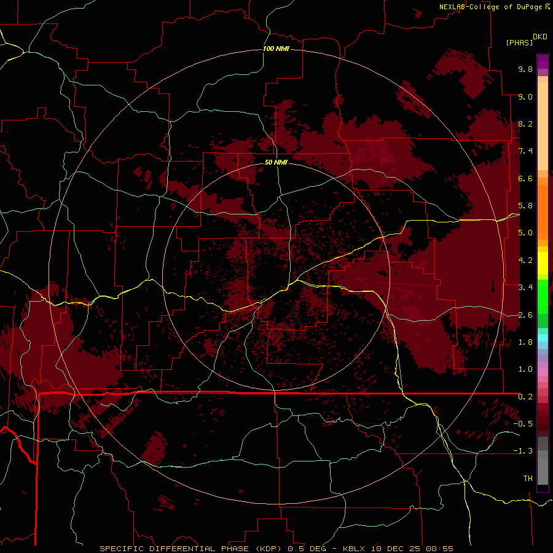Click the orange segment of the color bar
This screenshot has height=553, width=553.
pyautogui.click(x=543, y=208)
